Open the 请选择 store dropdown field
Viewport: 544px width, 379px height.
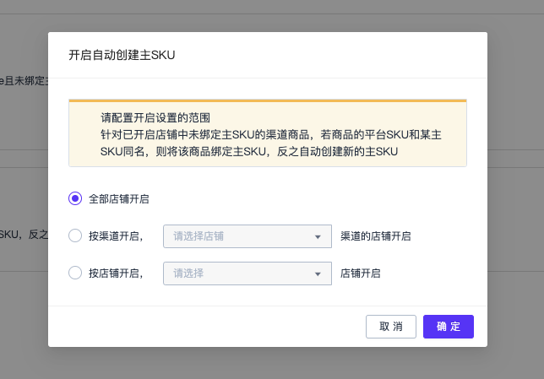pyautogui.click(x=248, y=273)
